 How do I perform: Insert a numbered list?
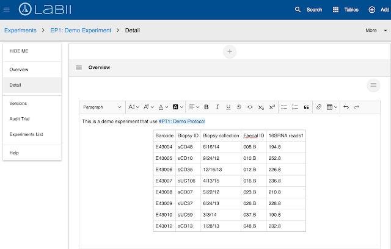coord(295,107)
